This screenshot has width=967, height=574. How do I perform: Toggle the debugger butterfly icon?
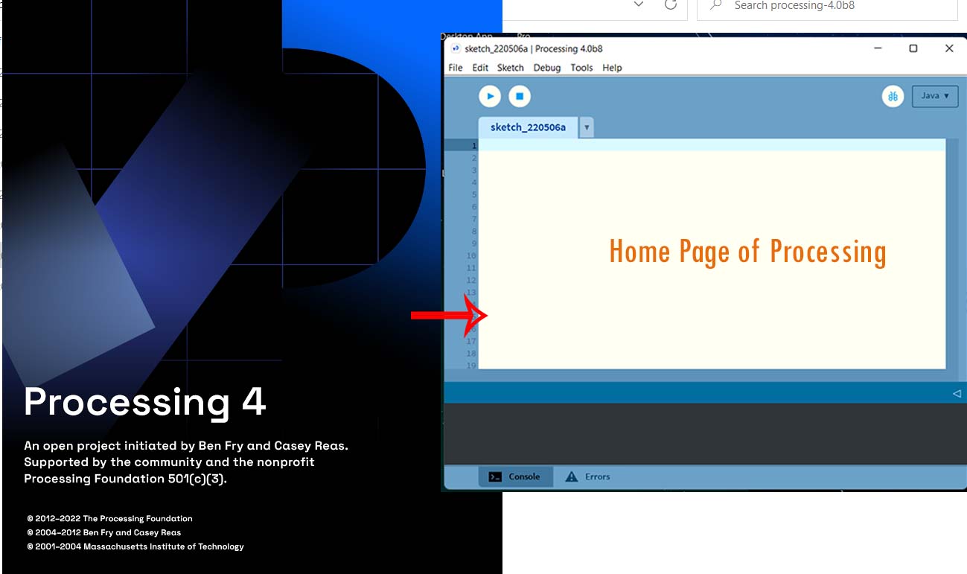coord(893,96)
